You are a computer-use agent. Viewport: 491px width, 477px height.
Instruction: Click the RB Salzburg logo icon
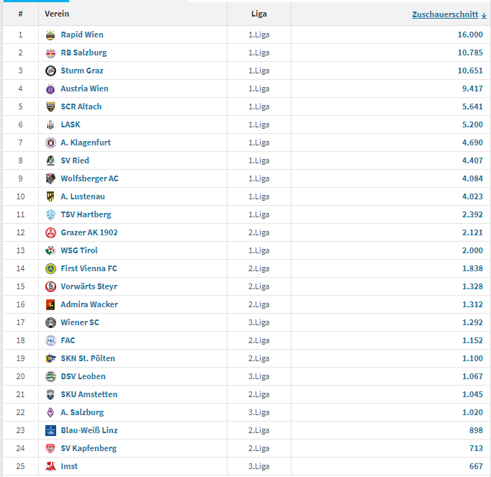coord(50,53)
